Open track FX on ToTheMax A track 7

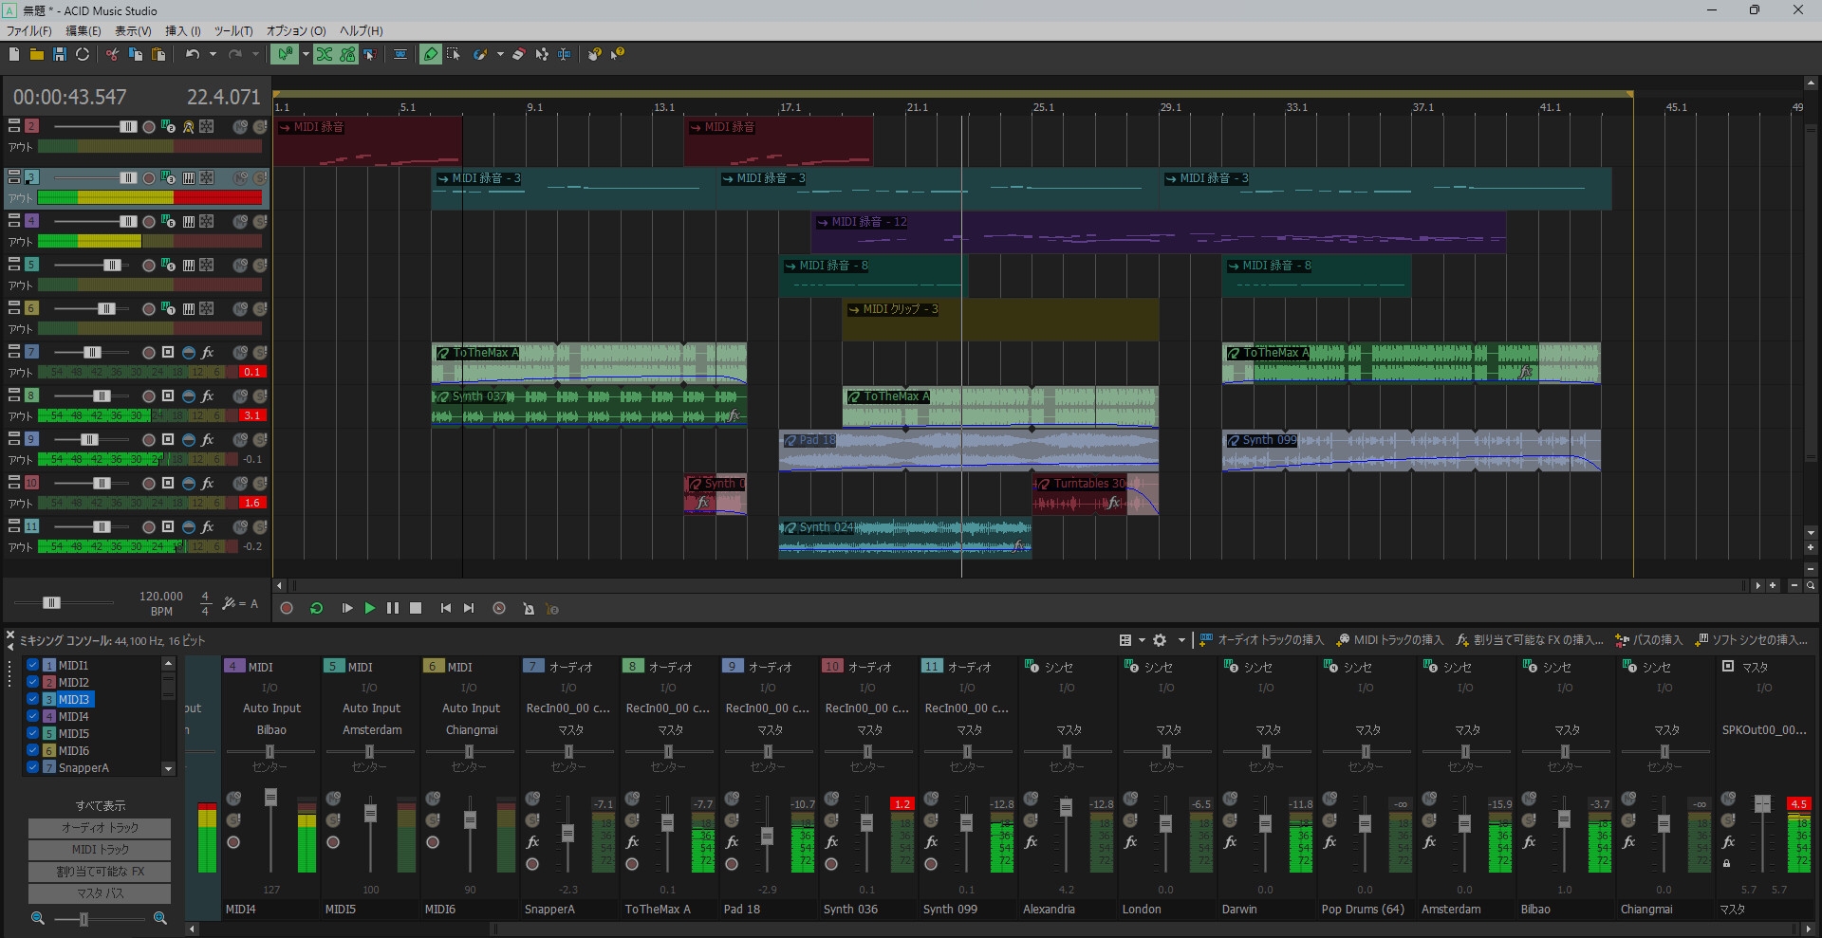208,353
